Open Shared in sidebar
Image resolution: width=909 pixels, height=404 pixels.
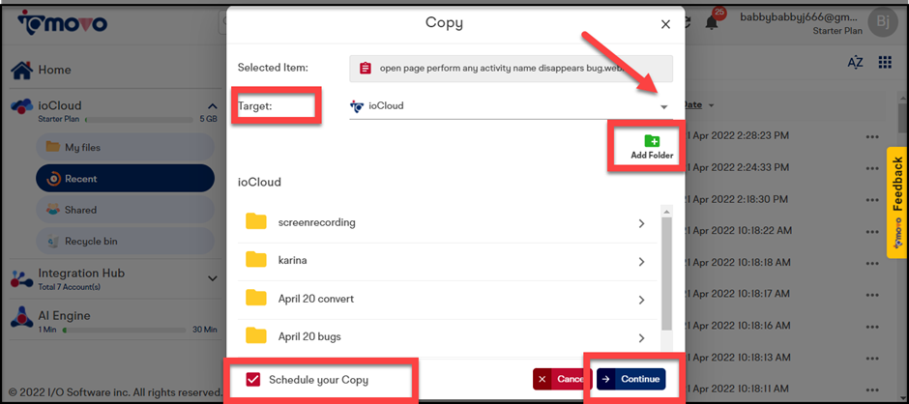click(125, 210)
